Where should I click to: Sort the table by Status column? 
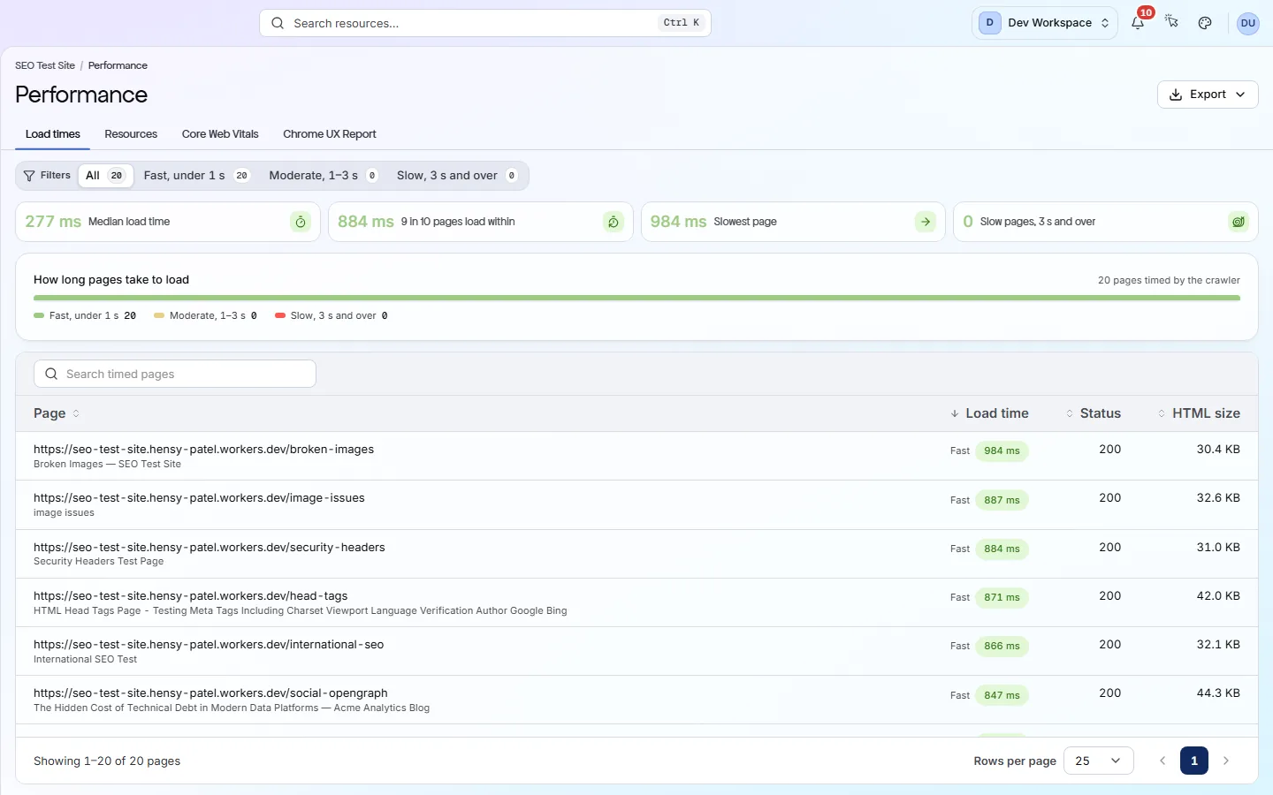1093,413
